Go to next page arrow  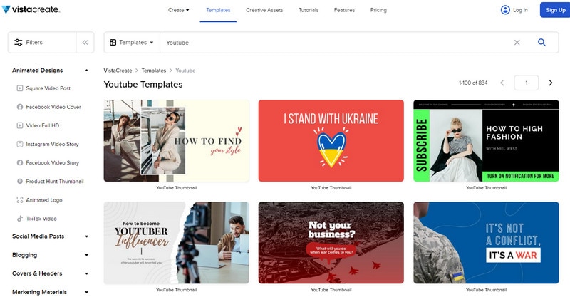point(550,83)
